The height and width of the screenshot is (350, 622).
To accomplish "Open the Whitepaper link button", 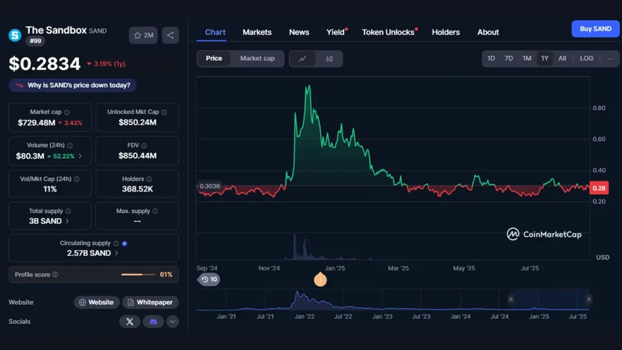I will pyautogui.click(x=151, y=303).
